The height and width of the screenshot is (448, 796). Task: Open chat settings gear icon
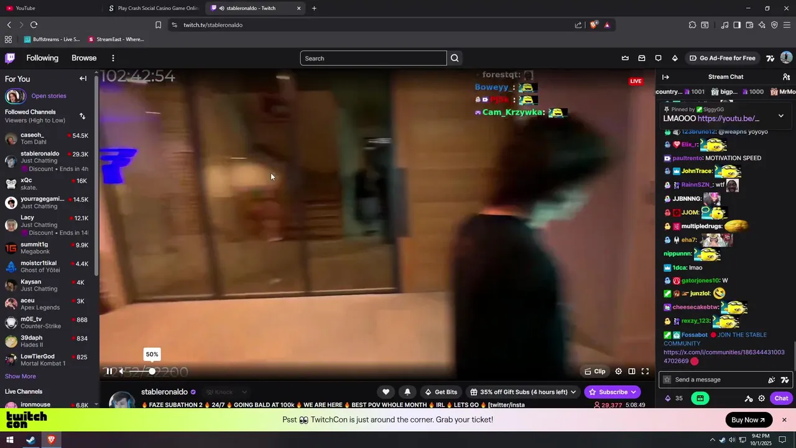762,398
